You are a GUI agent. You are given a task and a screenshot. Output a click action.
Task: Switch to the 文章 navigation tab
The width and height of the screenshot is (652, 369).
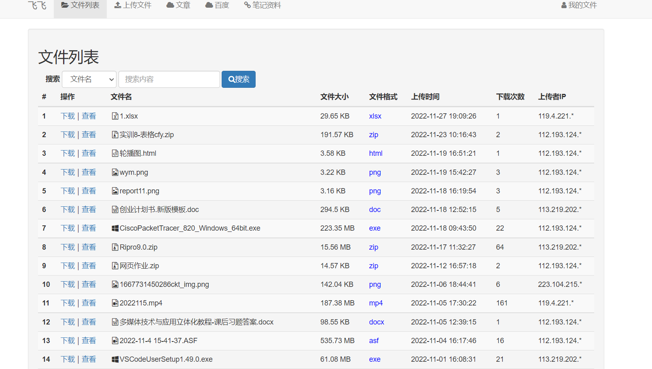(x=178, y=5)
